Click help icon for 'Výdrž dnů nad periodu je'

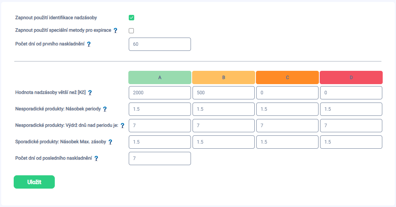(122, 126)
